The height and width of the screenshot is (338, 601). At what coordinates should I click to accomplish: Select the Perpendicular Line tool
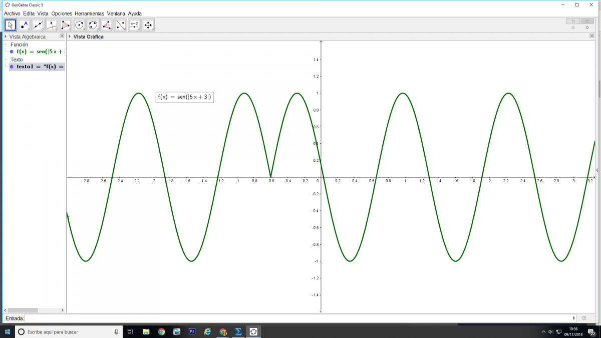coord(52,25)
